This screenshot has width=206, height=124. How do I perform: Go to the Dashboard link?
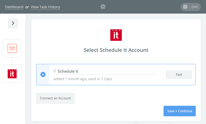point(14,7)
